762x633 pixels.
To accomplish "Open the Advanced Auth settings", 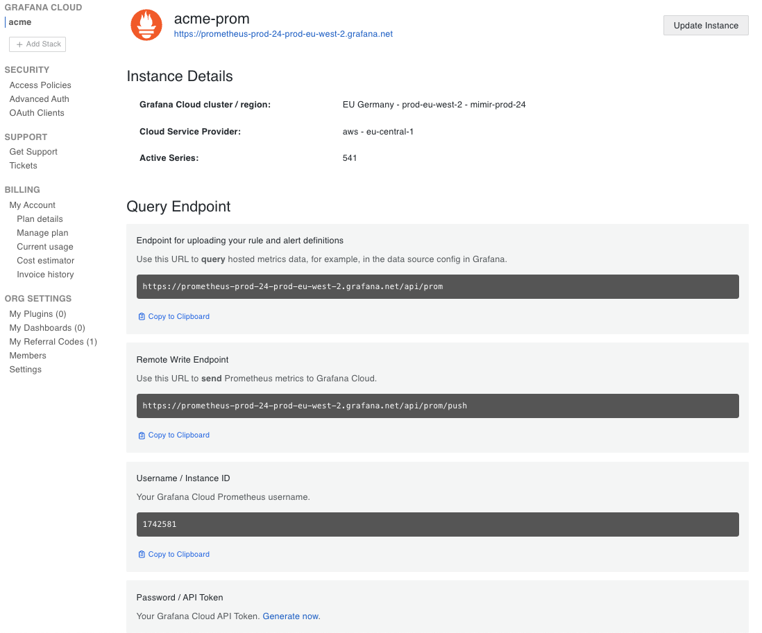I will [39, 98].
